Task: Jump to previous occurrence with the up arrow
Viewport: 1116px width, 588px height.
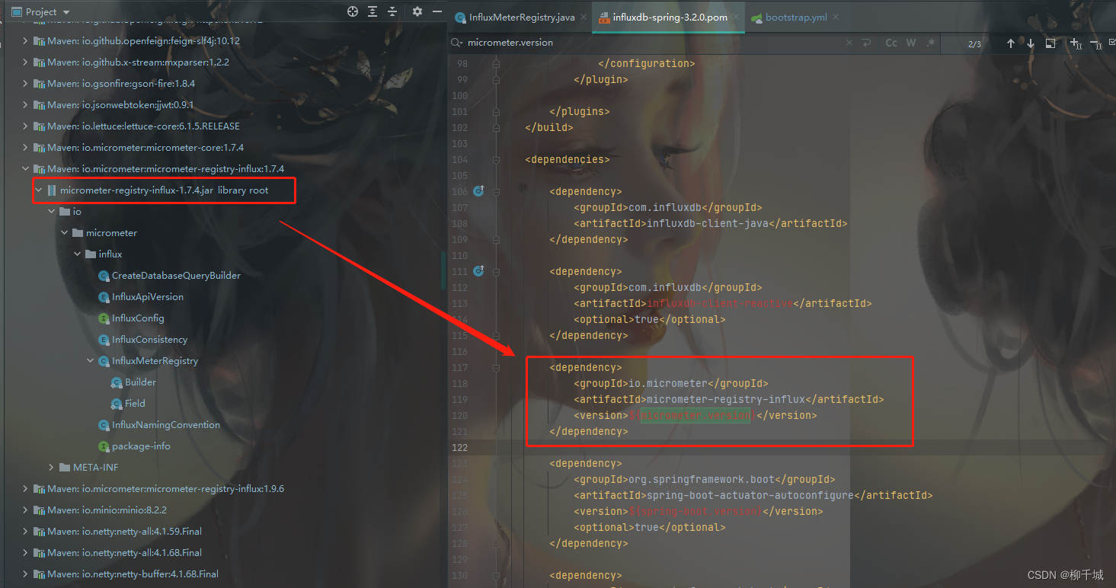Action: click(x=1012, y=43)
